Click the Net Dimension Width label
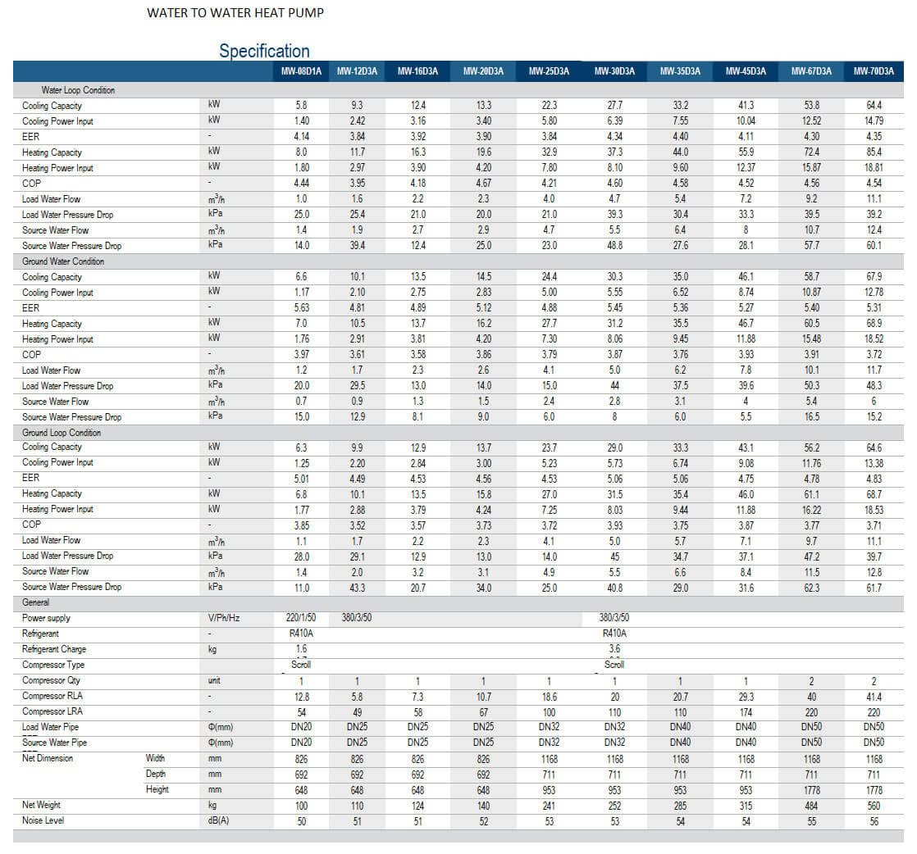 click(x=155, y=758)
